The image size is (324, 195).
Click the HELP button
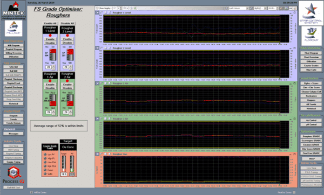tap(312, 159)
